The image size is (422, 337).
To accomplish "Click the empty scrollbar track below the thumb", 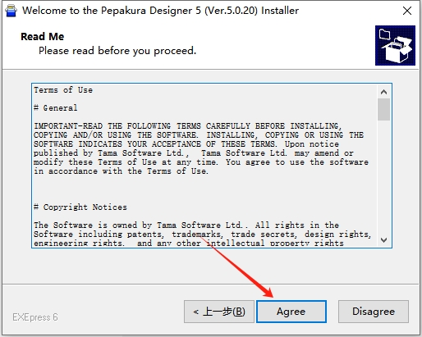I will coord(383,177).
